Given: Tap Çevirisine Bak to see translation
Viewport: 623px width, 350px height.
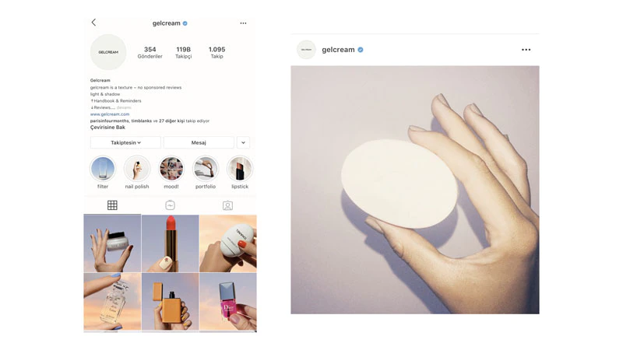Looking at the screenshot, I should pos(107,128).
